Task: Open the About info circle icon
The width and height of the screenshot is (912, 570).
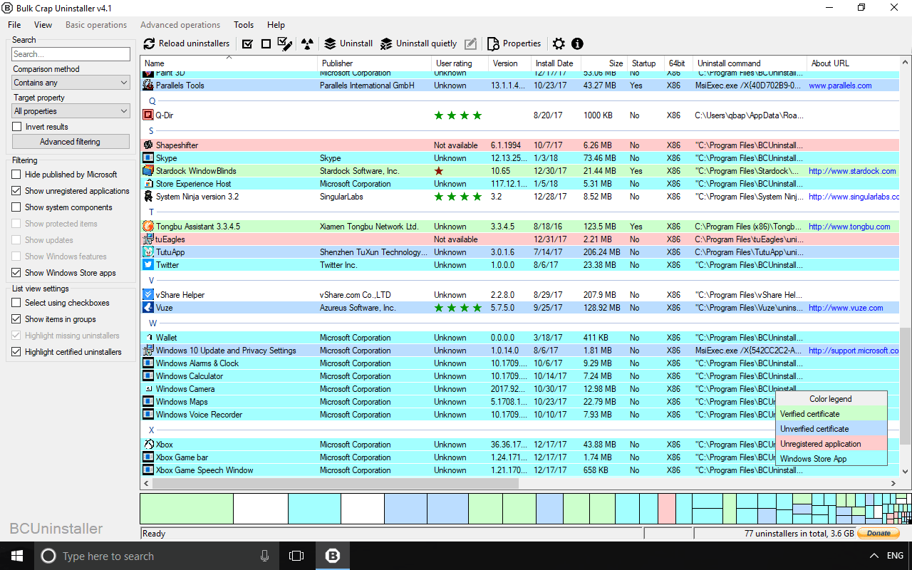Action: tap(577, 43)
